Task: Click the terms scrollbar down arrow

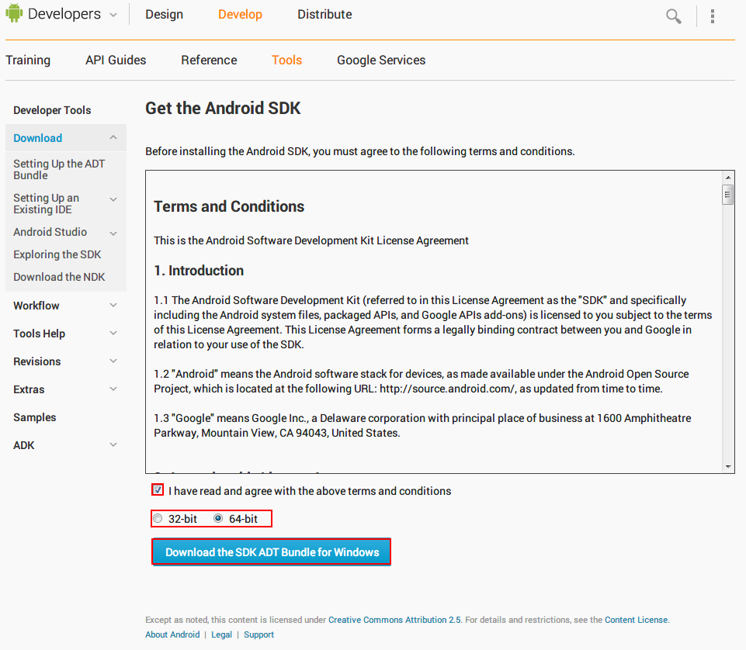Action: pyautogui.click(x=728, y=466)
